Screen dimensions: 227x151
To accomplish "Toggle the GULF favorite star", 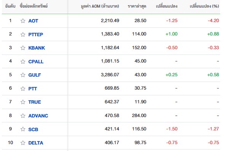I will point(23,75).
